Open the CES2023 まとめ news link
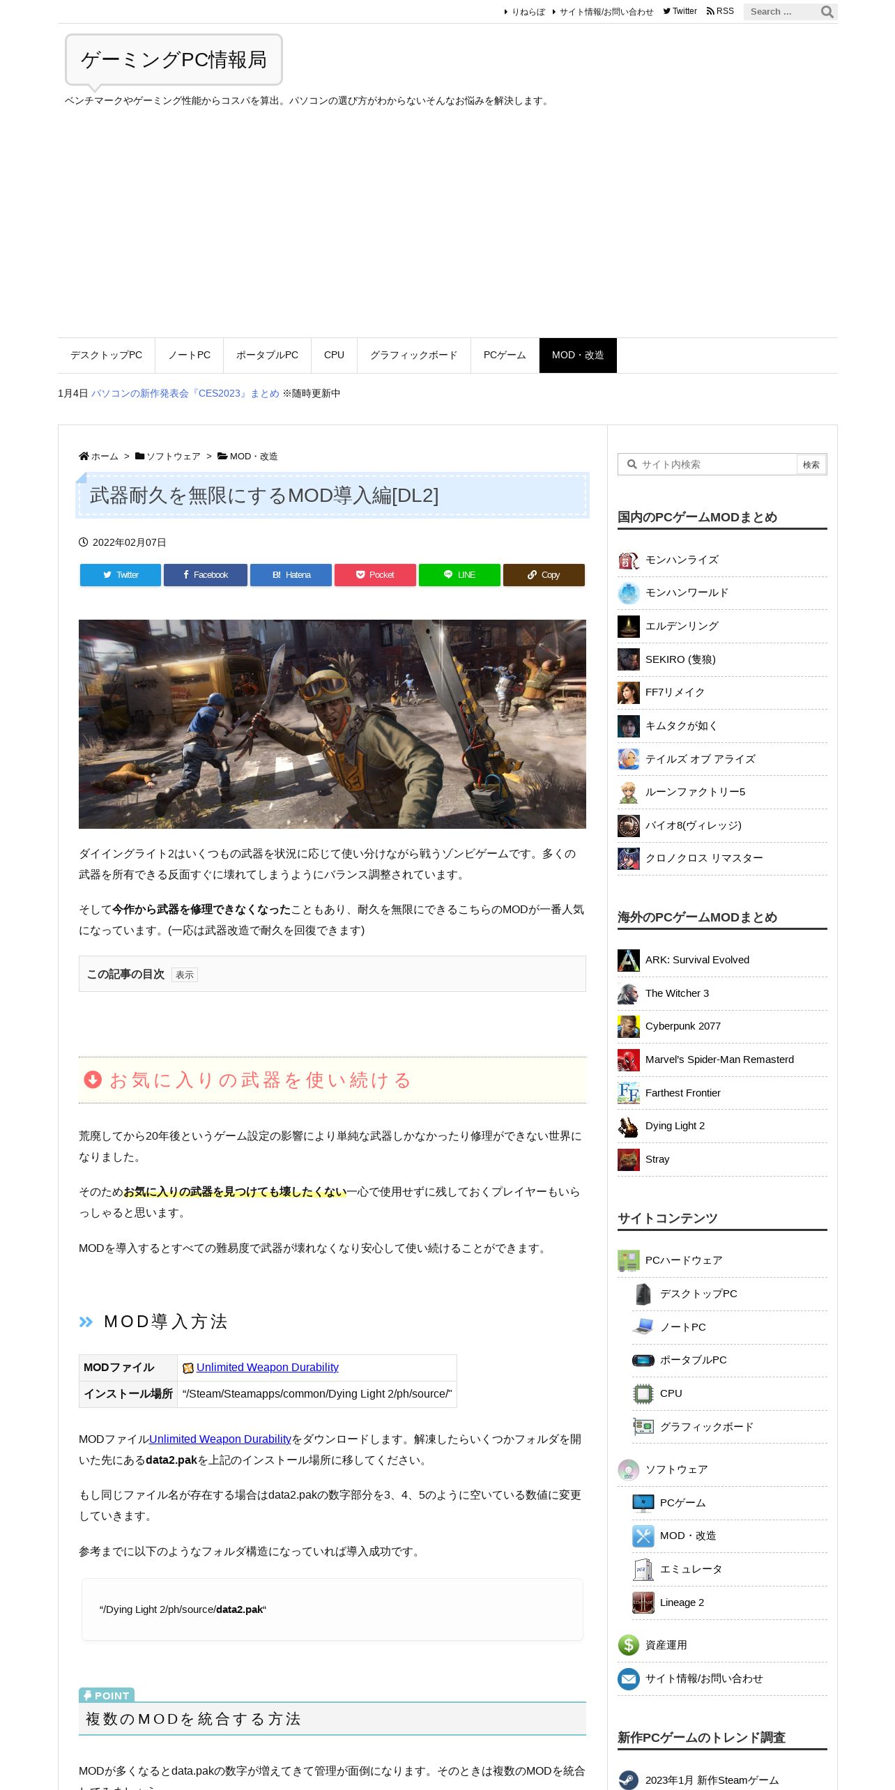The width and height of the screenshot is (895, 1790). (x=185, y=394)
